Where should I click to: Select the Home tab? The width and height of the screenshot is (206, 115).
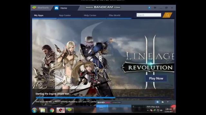(66, 8)
